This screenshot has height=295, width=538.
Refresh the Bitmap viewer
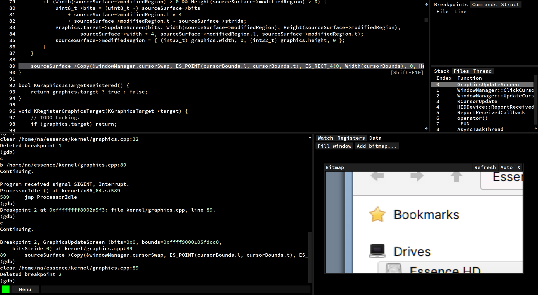point(485,167)
